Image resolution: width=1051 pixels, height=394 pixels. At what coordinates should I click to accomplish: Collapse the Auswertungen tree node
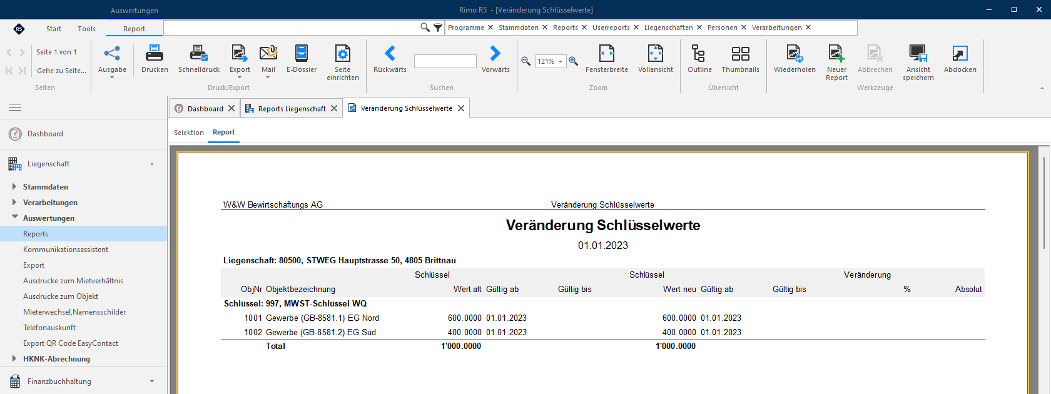click(x=14, y=217)
